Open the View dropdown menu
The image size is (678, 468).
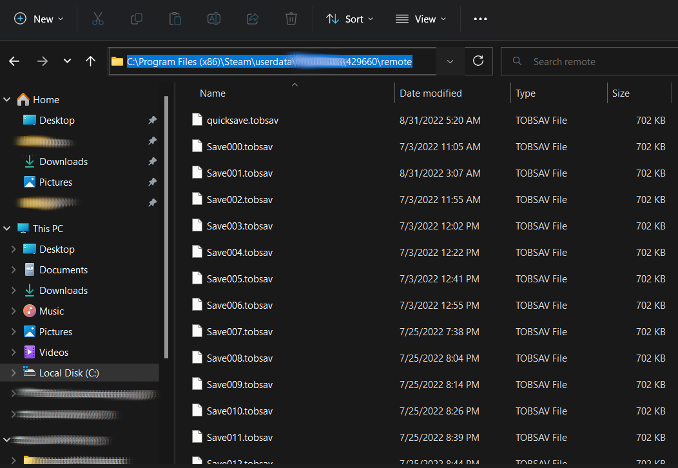click(x=421, y=19)
